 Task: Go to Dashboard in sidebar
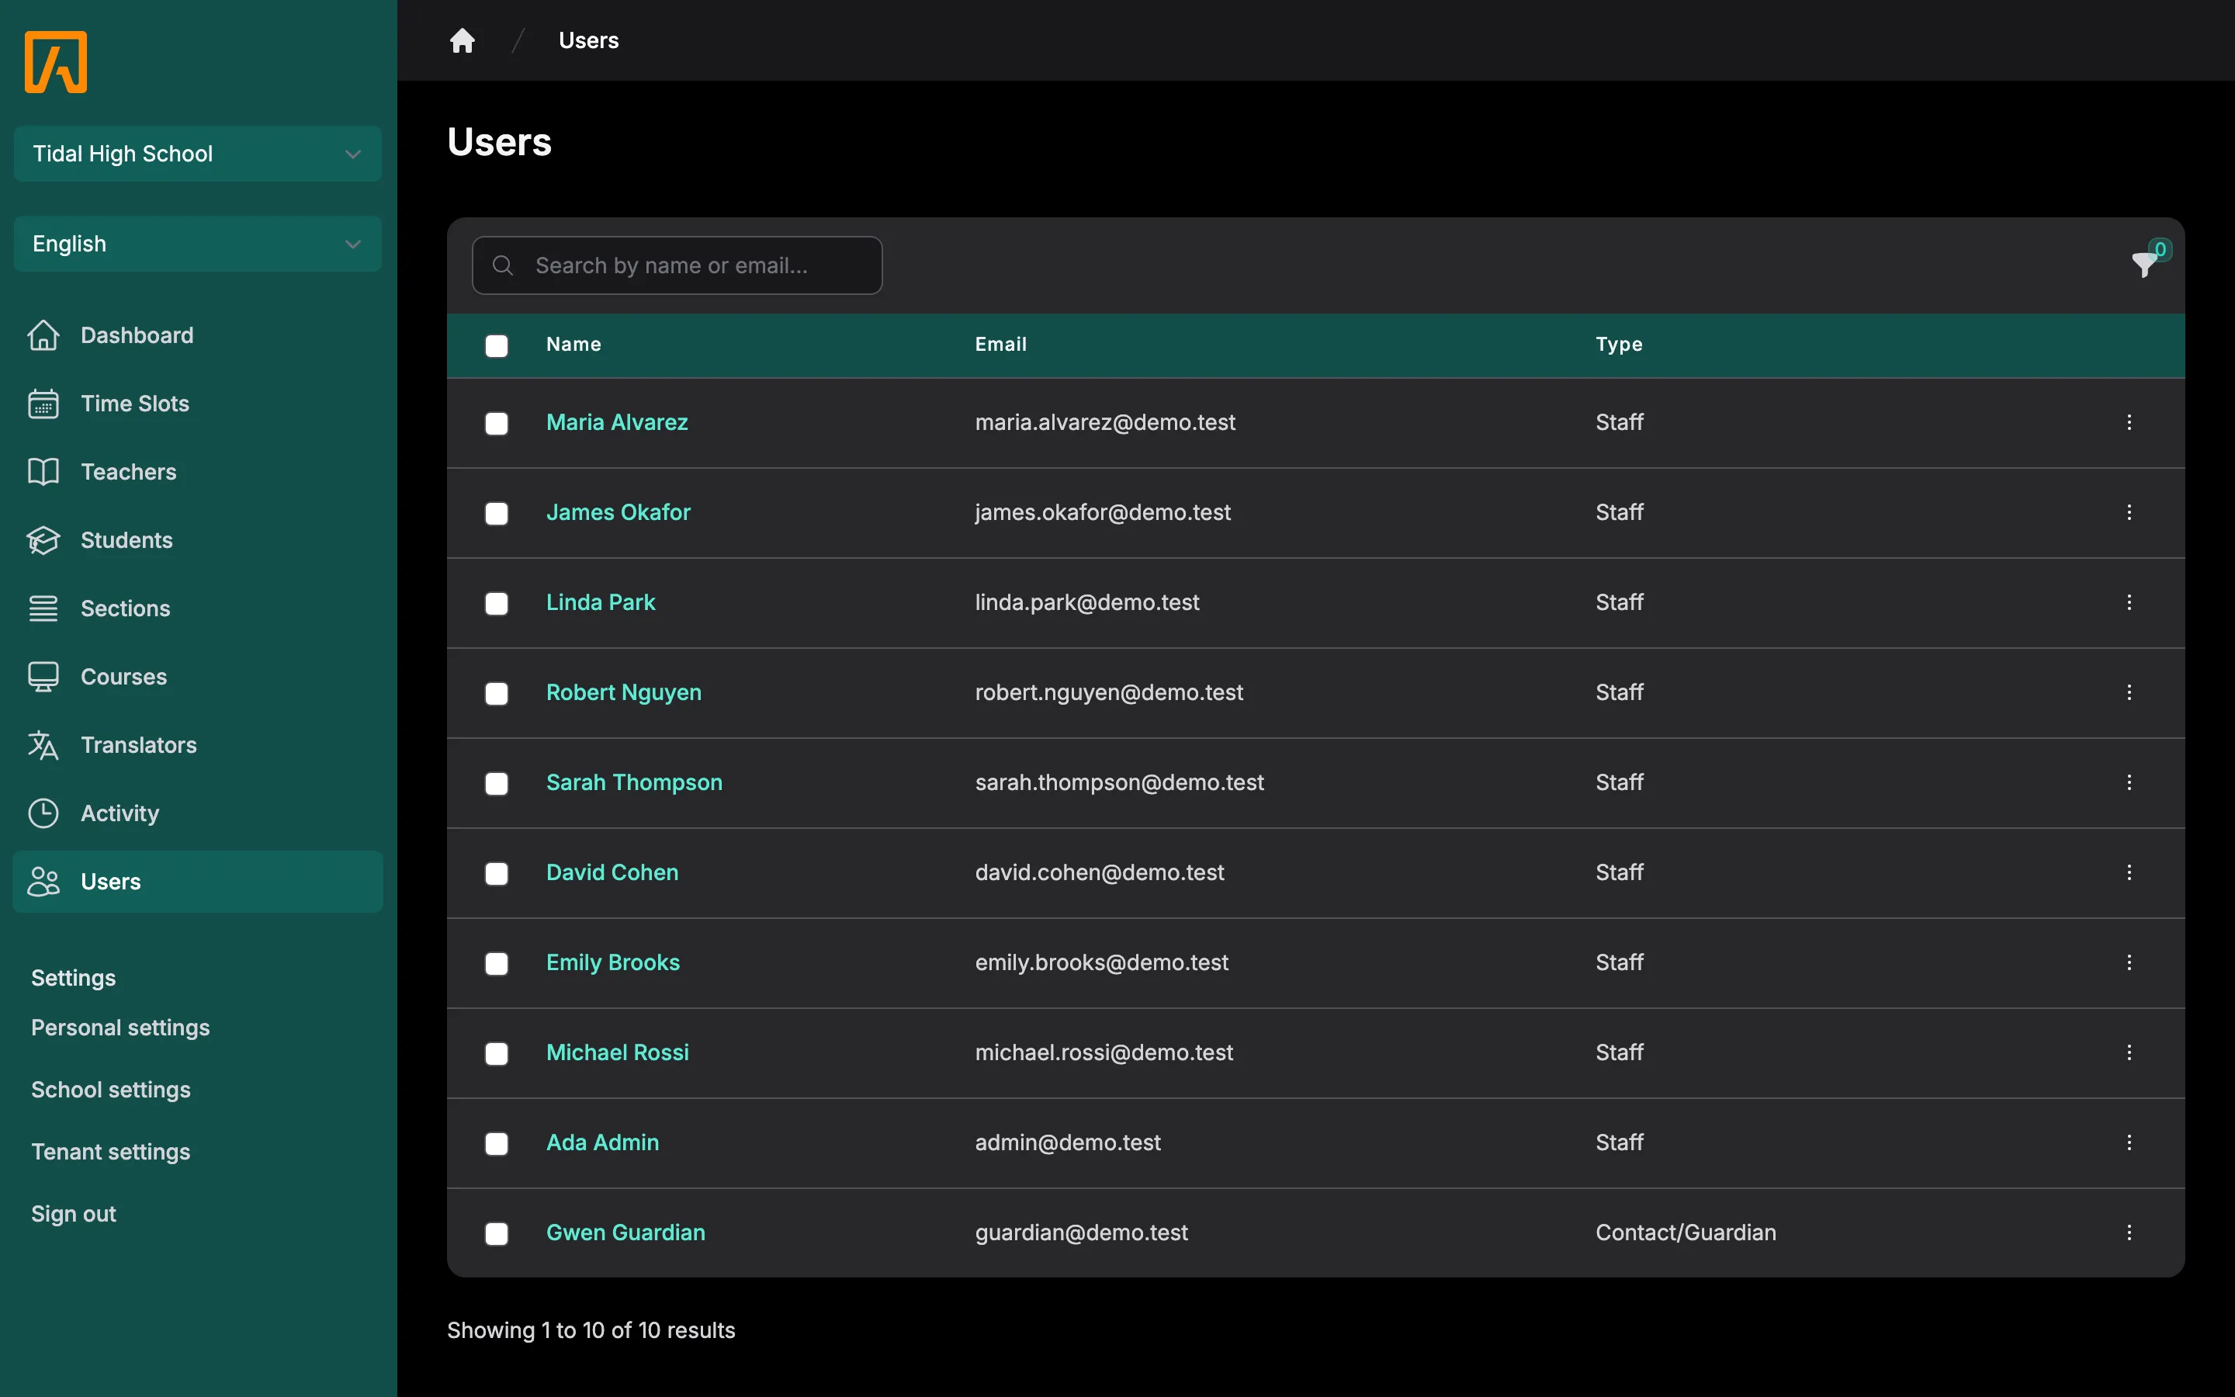click(x=198, y=335)
